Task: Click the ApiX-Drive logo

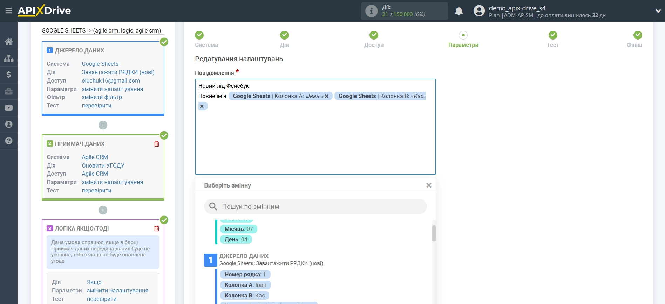Action: [x=44, y=10]
